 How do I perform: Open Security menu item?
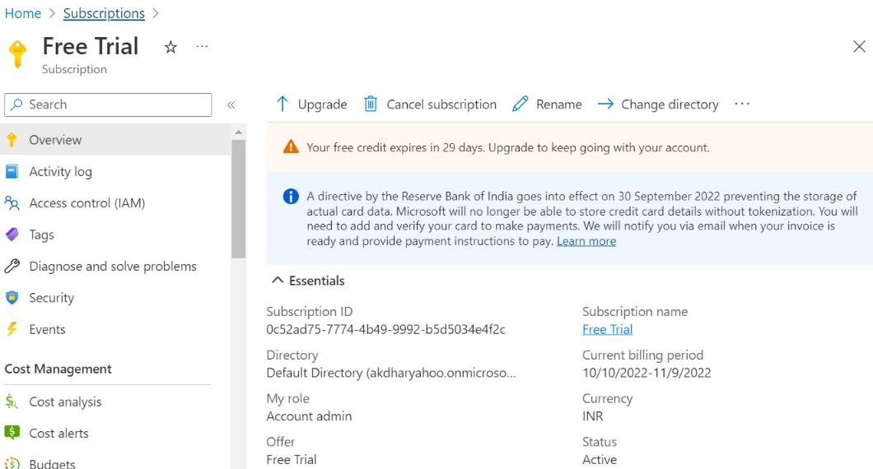tap(115, 298)
